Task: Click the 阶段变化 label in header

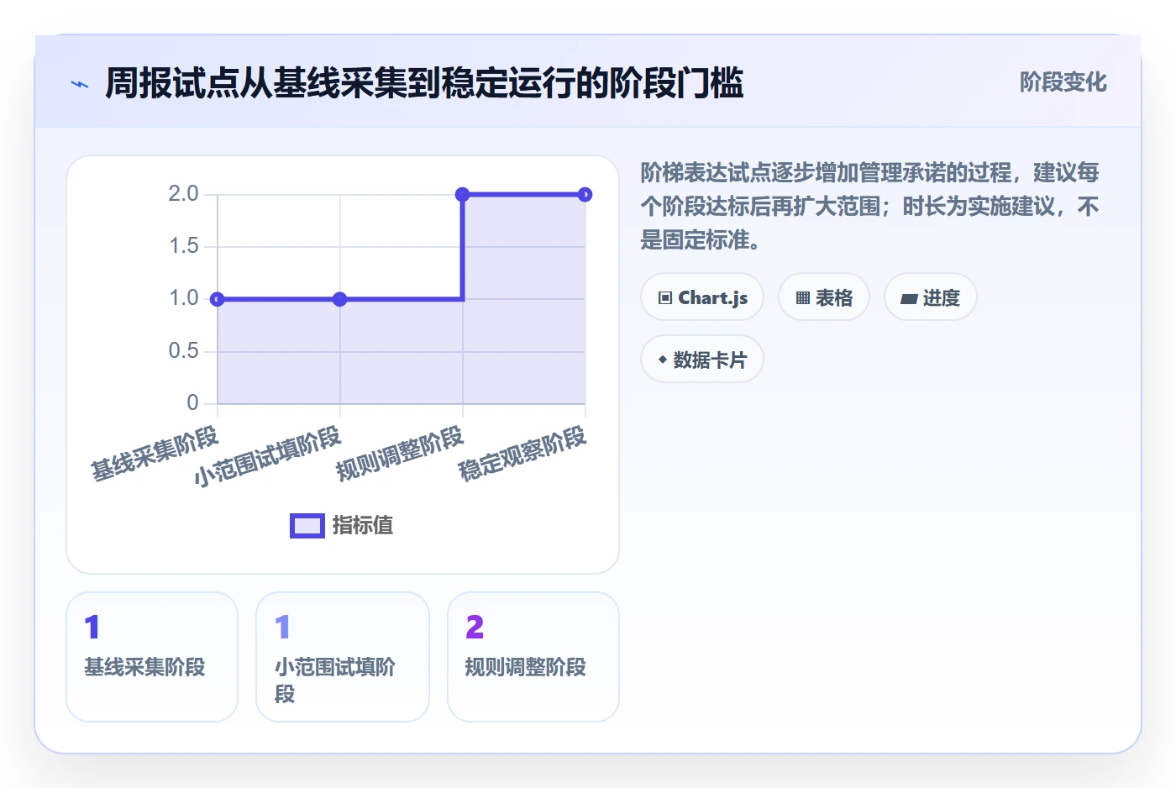Action: [x=1063, y=82]
